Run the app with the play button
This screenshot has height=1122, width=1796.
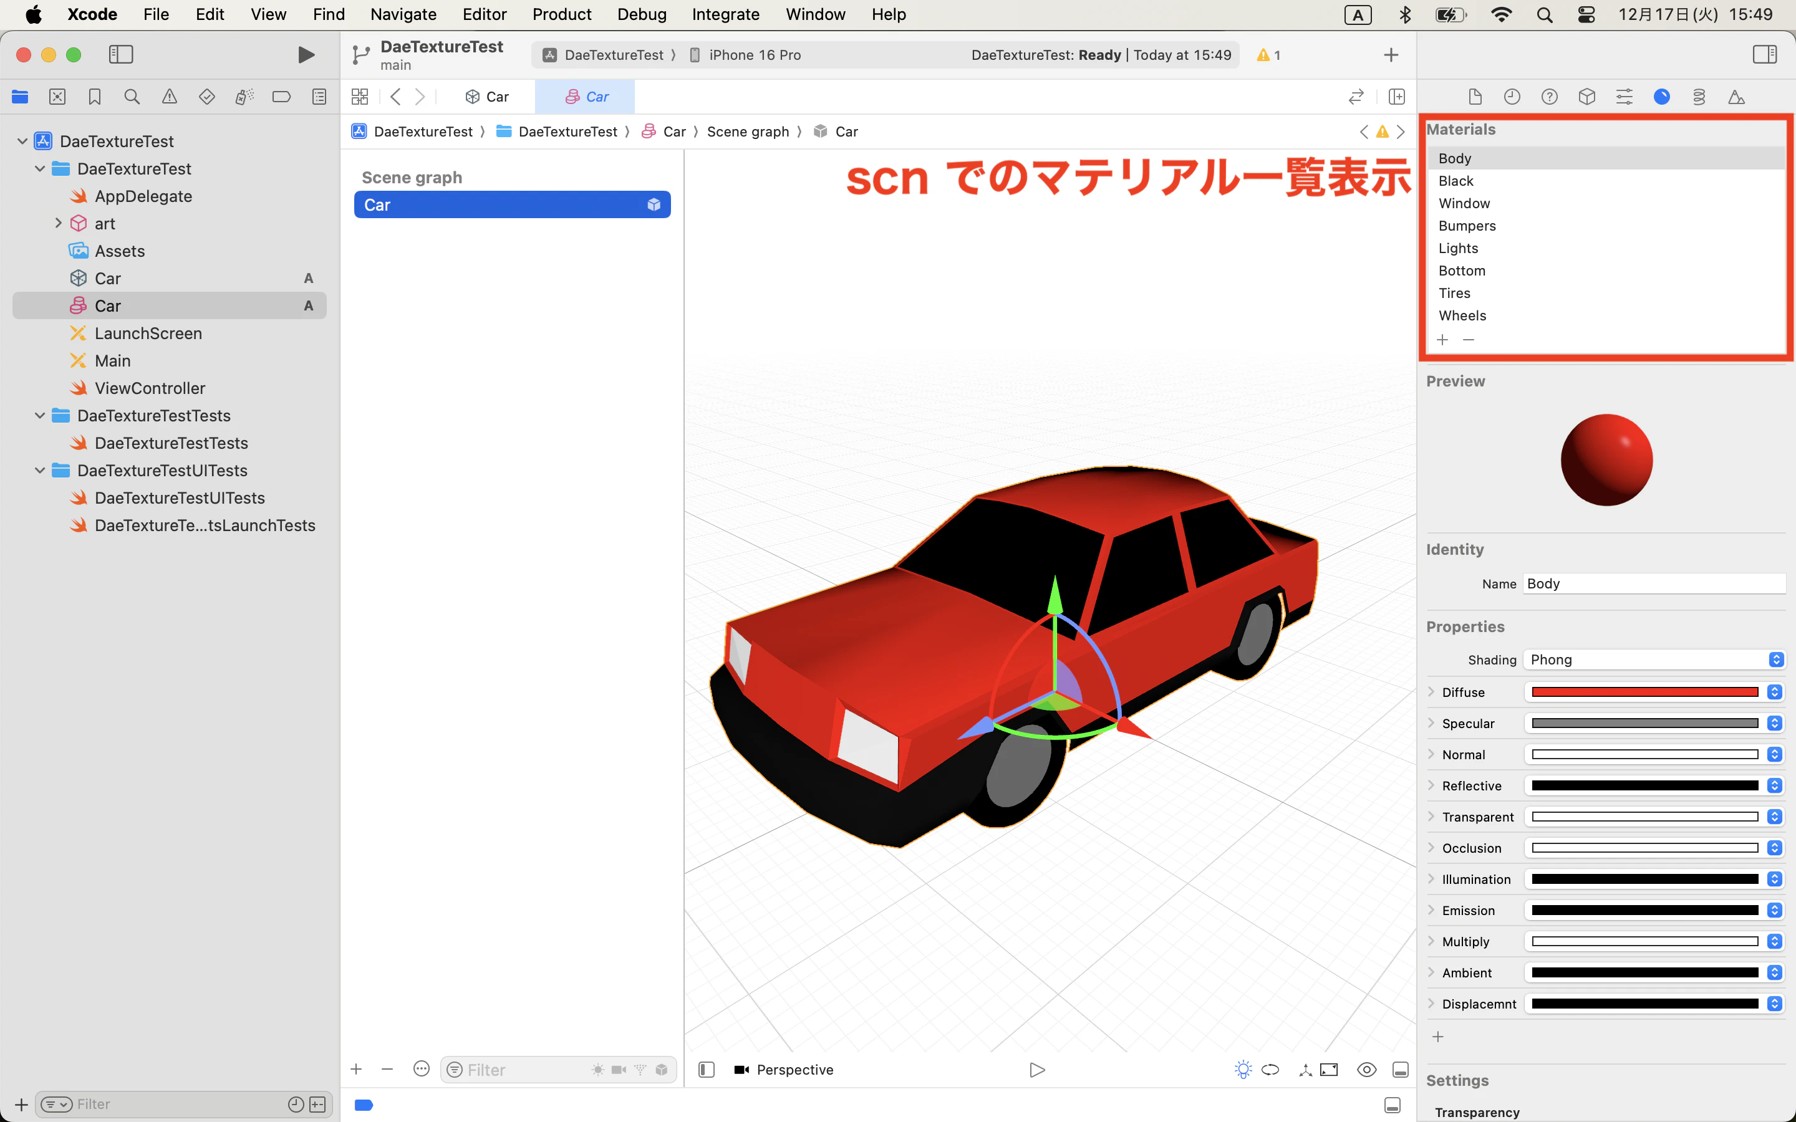305,54
